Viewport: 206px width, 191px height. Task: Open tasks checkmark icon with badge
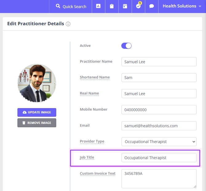(138, 6)
